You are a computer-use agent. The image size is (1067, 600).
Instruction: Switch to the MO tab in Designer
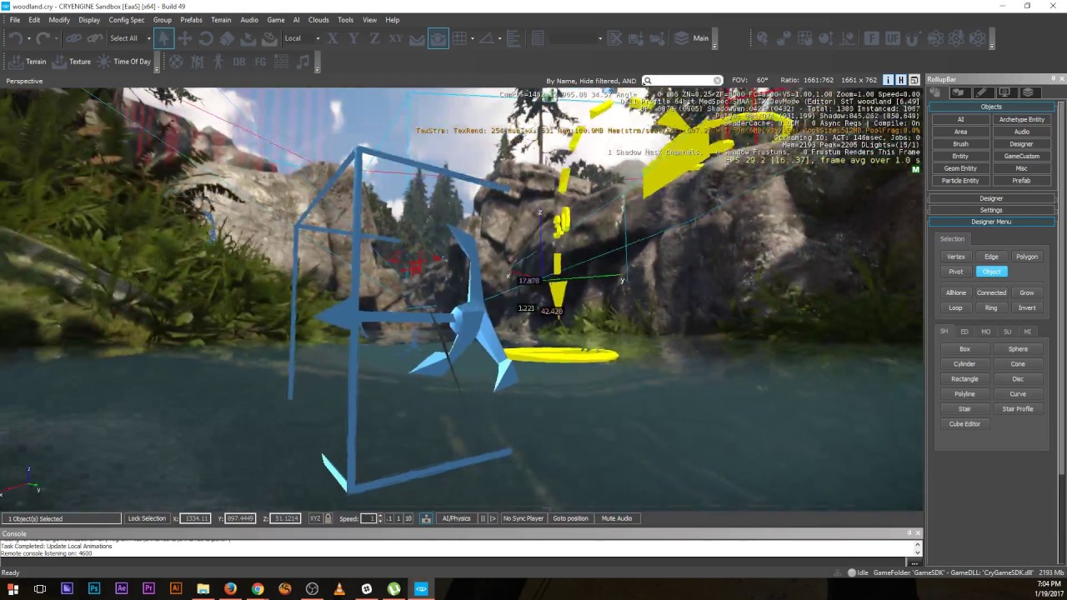pyautogui.click(x=985, y=332)
